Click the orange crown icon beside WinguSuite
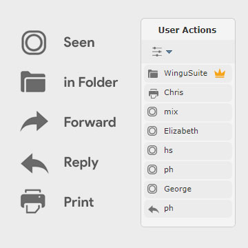This screenshot has height=248, width=248. click(x=220, y=74)
